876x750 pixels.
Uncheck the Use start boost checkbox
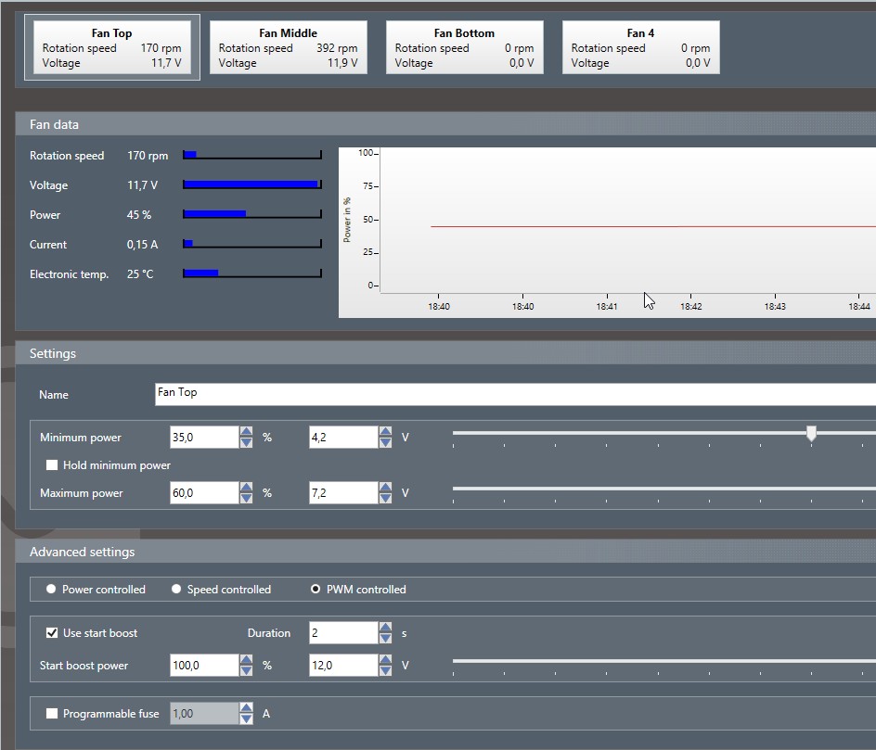52,633
